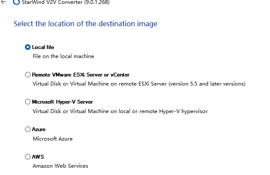Click the bold 'Local file' label
Viewport: 270px width, 175px height.
[x=43, y=47]
